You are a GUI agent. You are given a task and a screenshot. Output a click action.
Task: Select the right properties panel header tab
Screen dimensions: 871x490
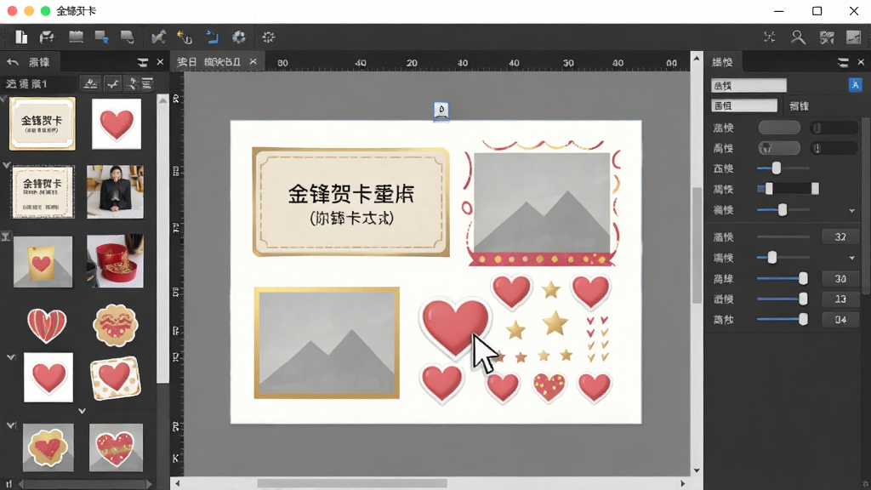point(723,62)
